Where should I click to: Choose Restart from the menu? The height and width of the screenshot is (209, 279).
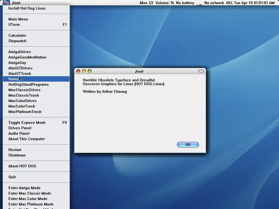pos(36,150)
